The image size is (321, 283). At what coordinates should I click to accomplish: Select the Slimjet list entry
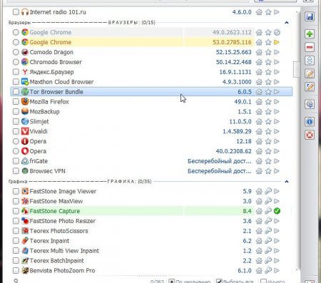click(x=151, y=121)
